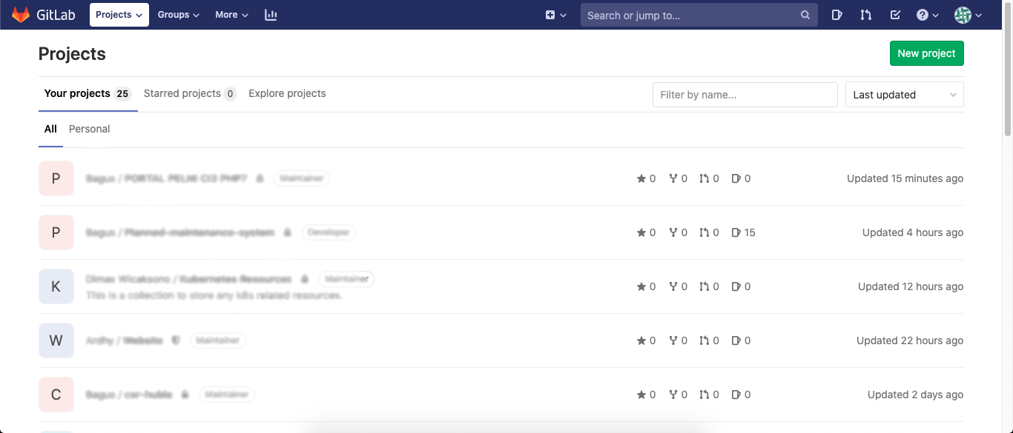
Task: Open the Issues icon in the top bar
Action: click(837, 15)
